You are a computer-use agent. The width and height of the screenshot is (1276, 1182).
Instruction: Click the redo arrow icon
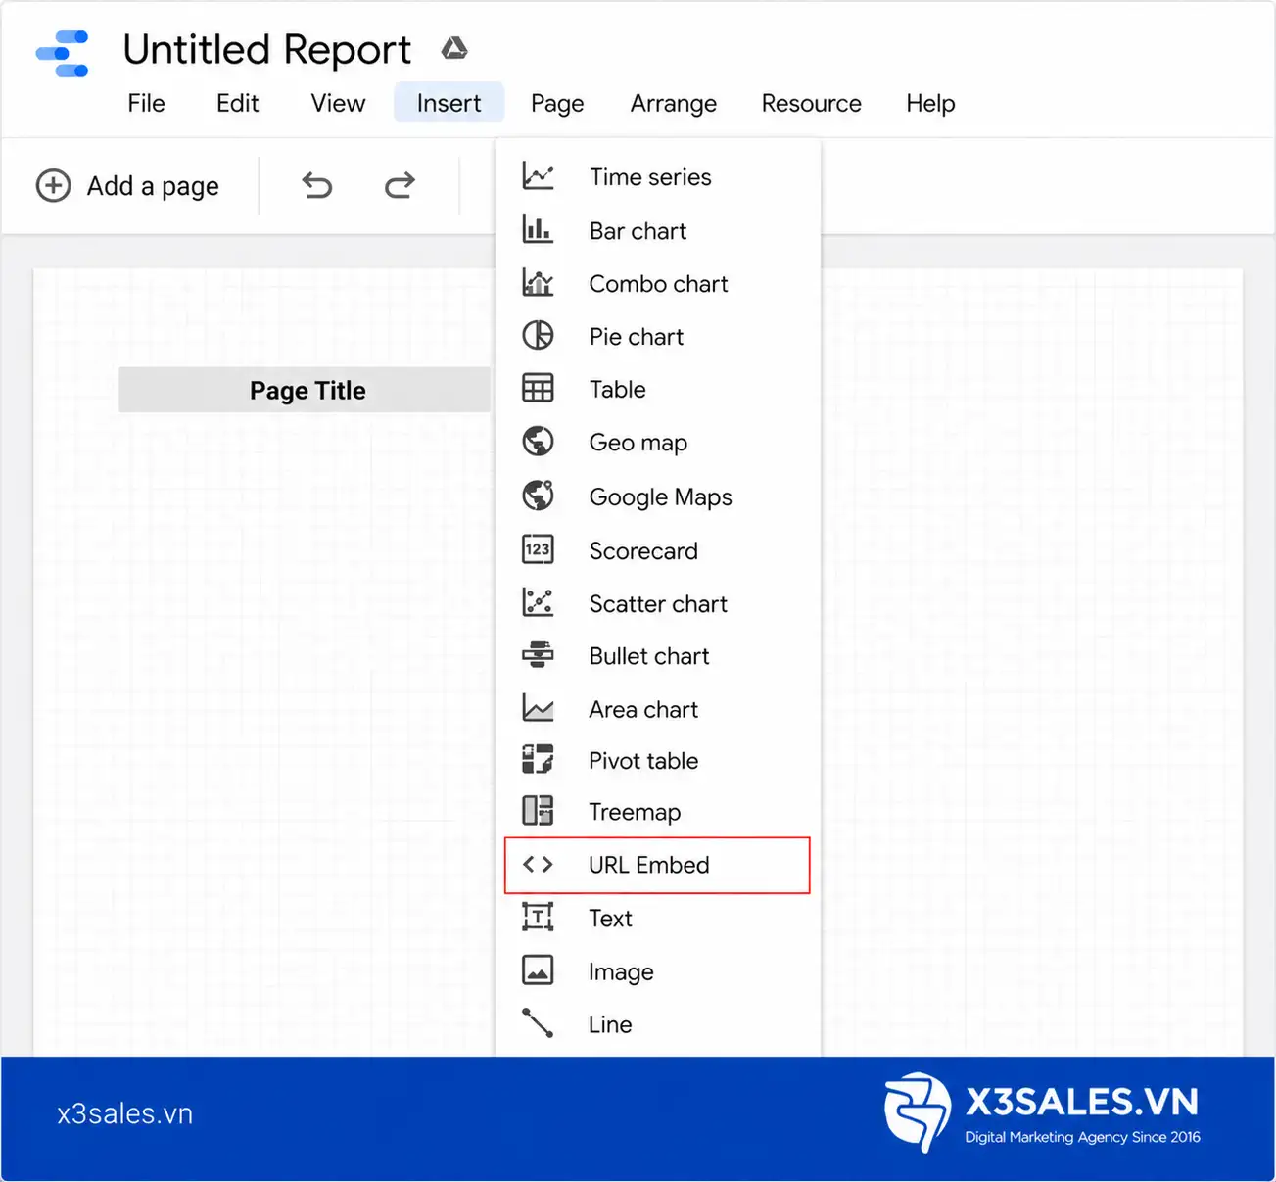coord(400,185)
